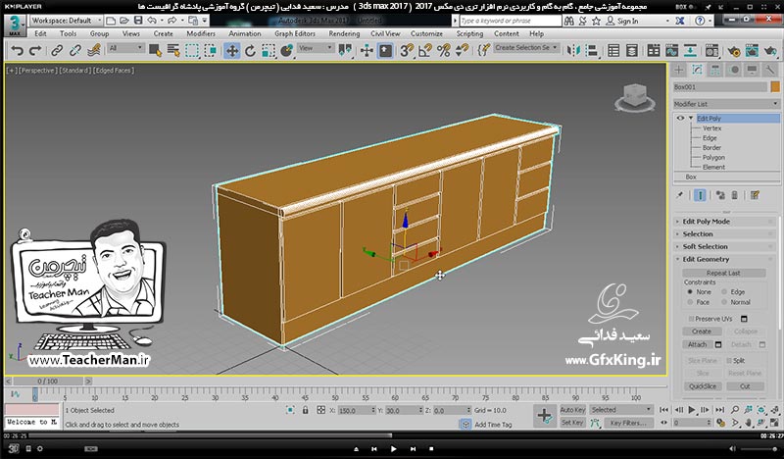Viewport: 784px width, 459px height.
Task: Open the selection filter All dropdown
Action: click(x=126, y=48)
